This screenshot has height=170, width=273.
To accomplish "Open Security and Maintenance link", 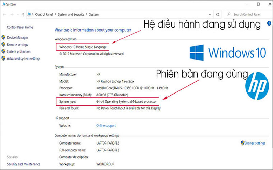I will tap(24, 164).
